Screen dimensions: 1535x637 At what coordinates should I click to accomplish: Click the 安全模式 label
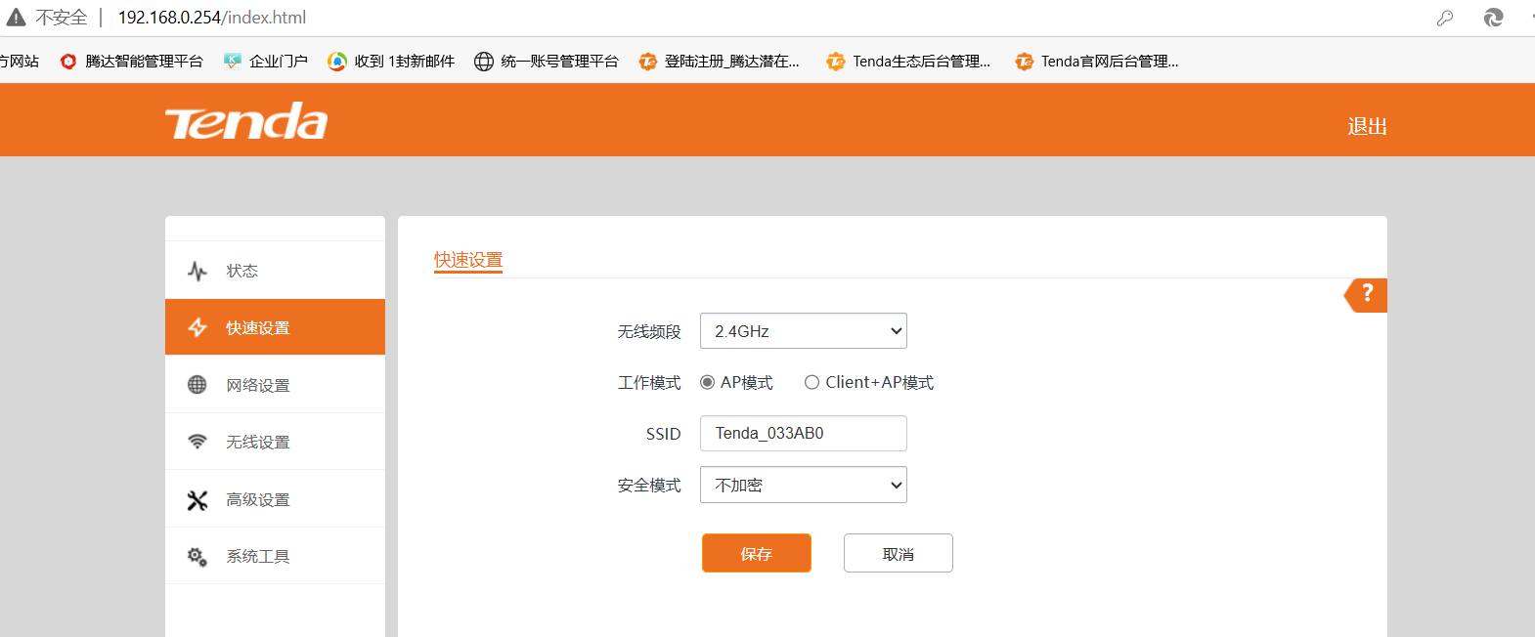click(x=649, y=486)
